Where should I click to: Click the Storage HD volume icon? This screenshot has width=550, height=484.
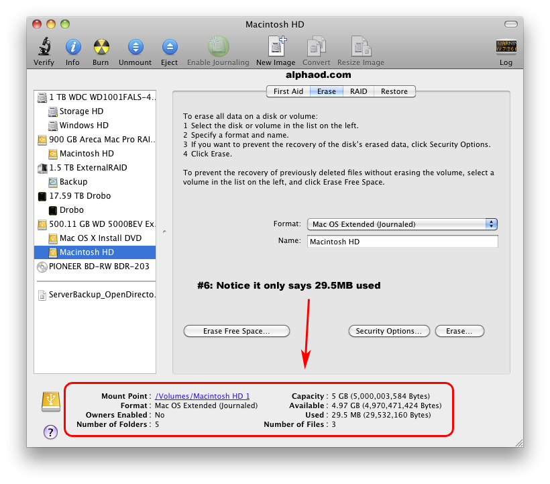(x=52, y=111)
